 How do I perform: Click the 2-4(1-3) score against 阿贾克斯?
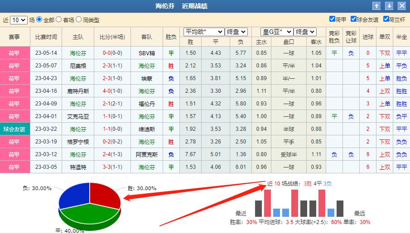click(x=112, y=154)
